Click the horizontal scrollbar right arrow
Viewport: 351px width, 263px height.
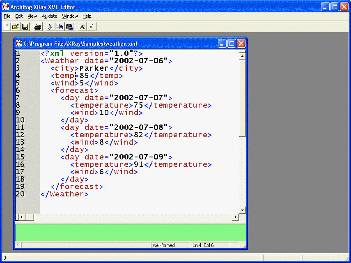coord(235,217)
